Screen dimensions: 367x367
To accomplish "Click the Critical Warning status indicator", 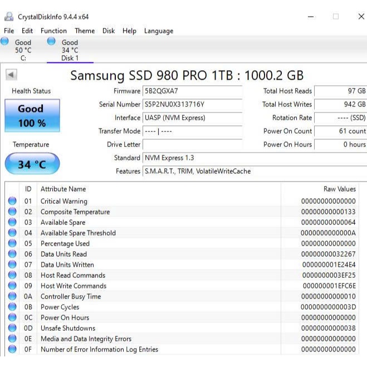I will pos(12,201).
